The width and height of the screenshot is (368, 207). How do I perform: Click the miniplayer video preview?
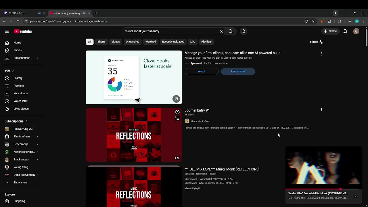(323, 168)
